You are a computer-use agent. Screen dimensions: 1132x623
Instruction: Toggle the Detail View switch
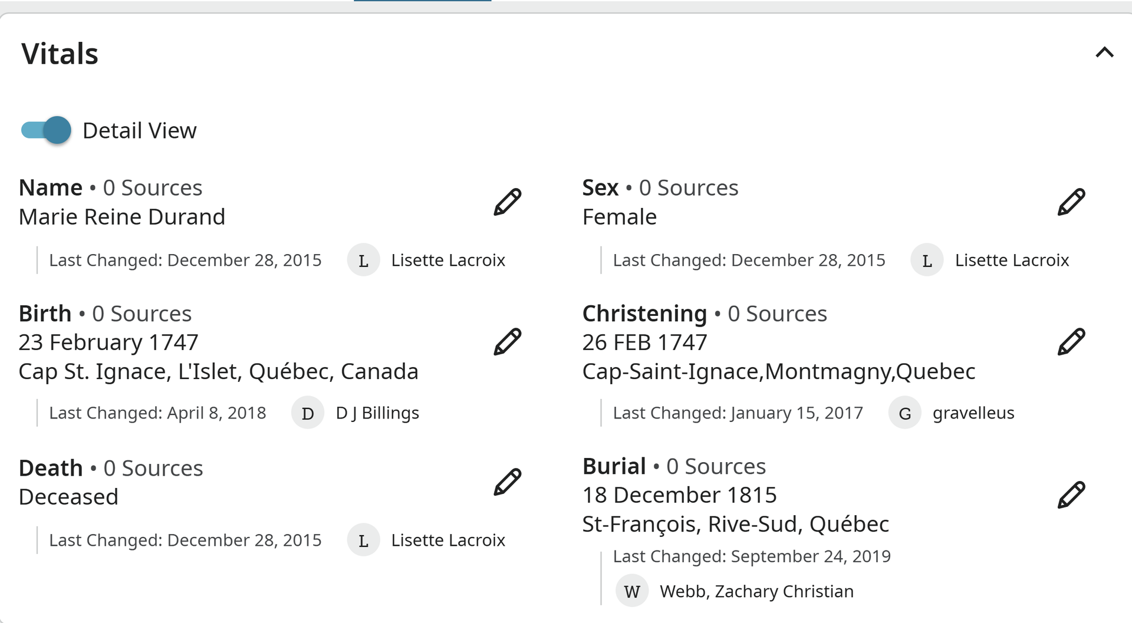(x=46, y=130)
